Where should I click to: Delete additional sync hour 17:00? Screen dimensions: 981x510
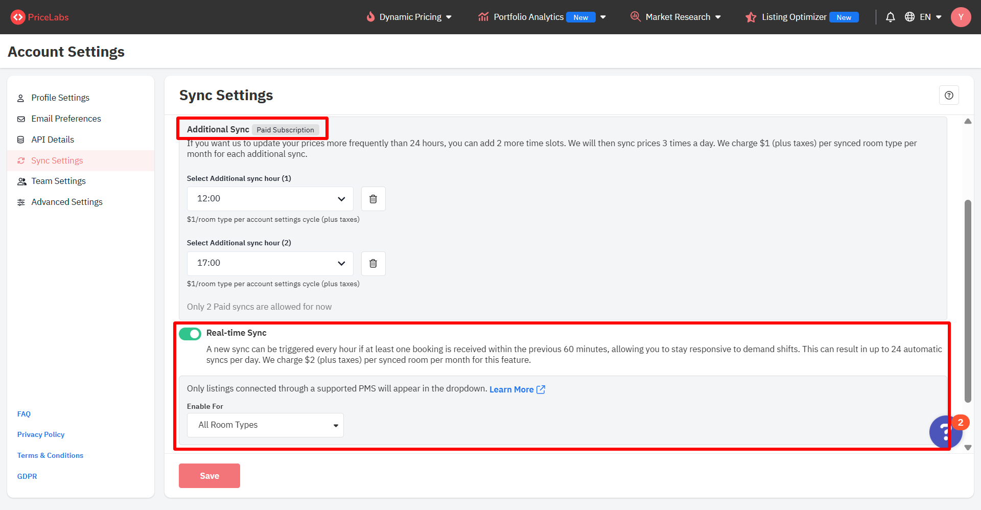click(373, 263)
